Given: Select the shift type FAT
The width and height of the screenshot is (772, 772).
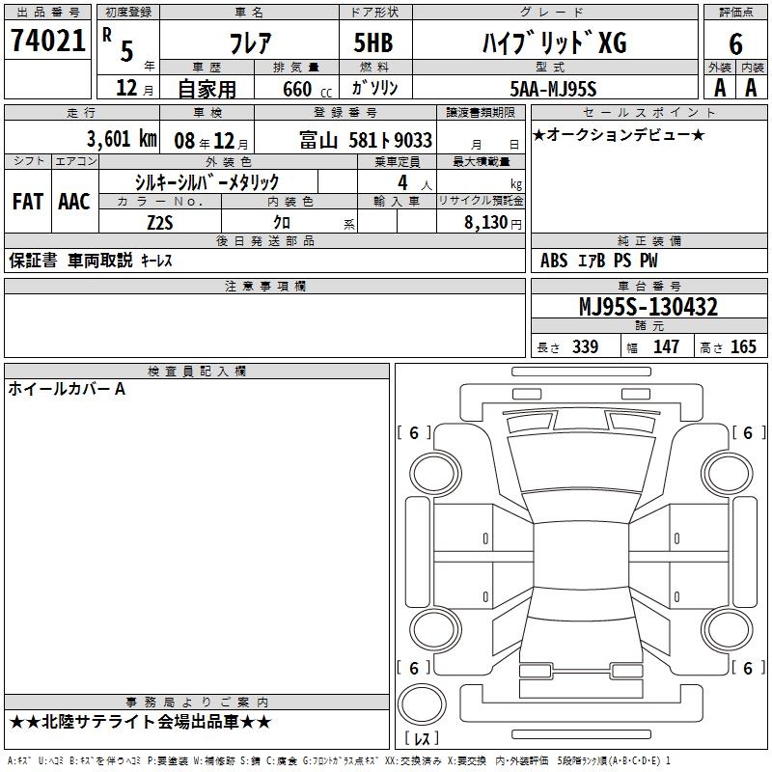Looking at the screenshot, I should click(x=28, y=202).
